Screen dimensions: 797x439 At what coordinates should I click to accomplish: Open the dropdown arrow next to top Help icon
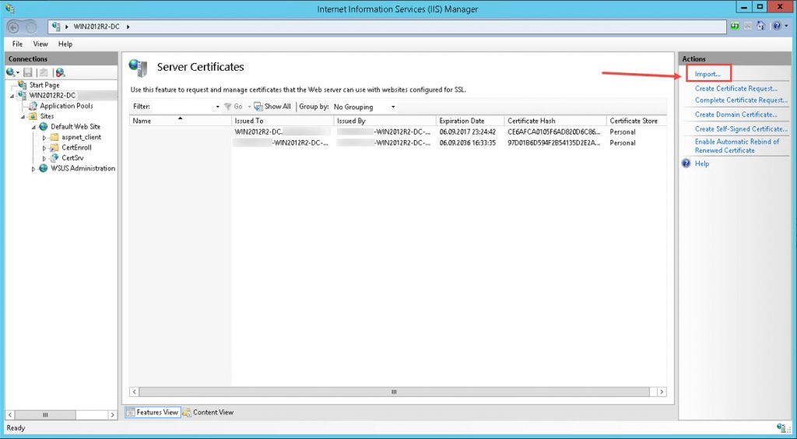point(786,26)
